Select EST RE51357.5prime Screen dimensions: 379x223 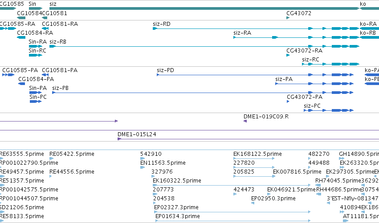(x=22, y=181)
